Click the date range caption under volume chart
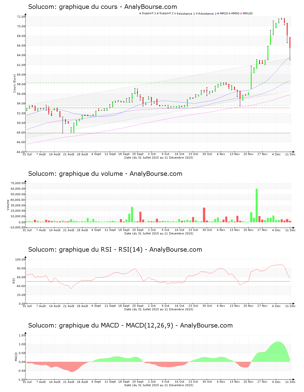This screenshot has width=304, height=392. coord(159,233)
